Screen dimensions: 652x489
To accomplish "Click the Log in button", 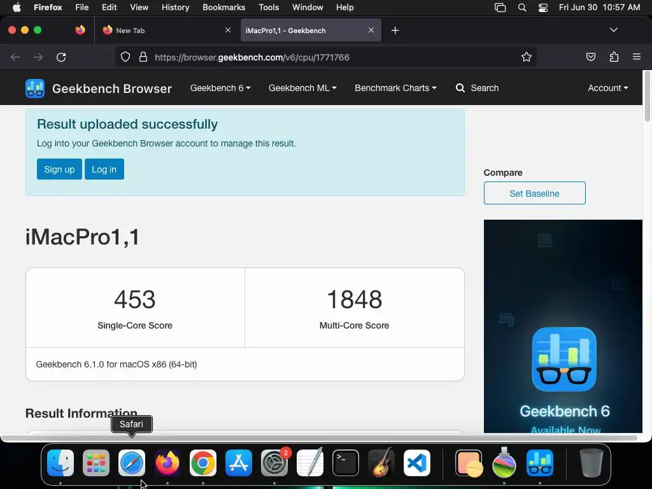I will coord(104,169).
